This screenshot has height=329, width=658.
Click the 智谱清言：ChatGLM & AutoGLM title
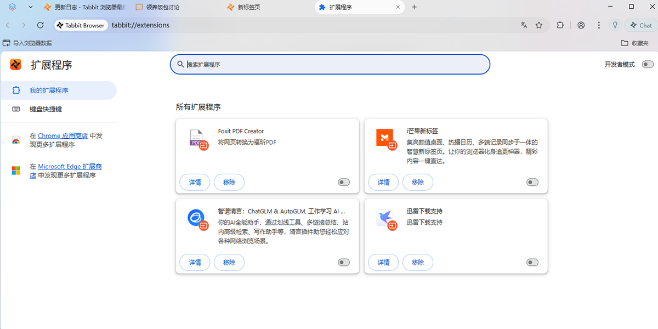click(x=281, y=211)
